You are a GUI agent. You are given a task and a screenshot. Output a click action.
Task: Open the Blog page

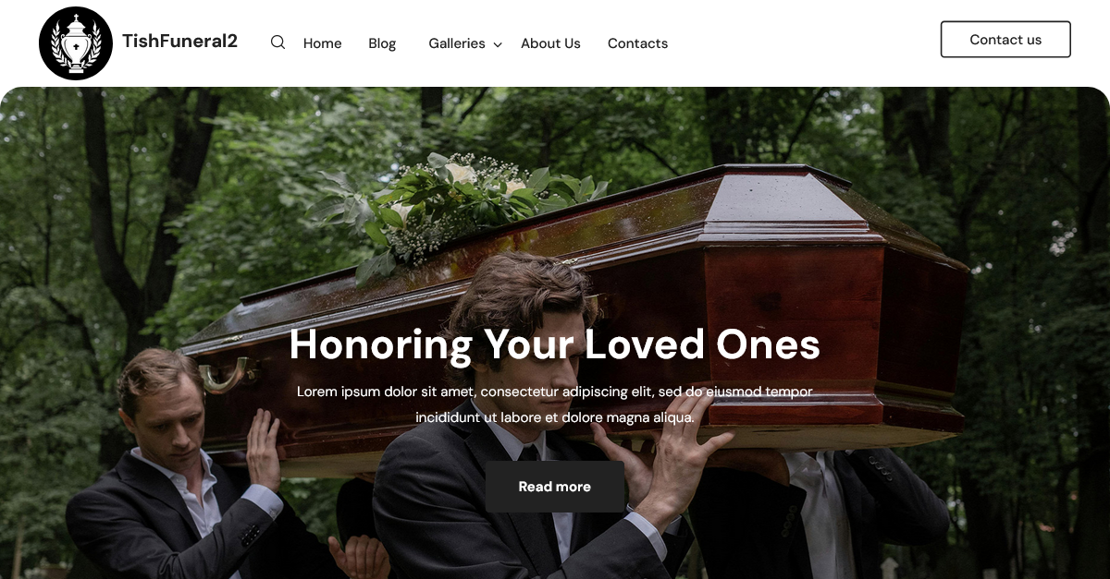tap(382, 43)
